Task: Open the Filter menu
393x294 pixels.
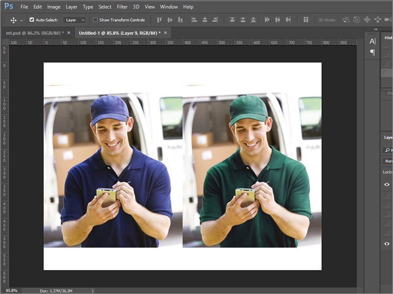Action: click(122, 7)
